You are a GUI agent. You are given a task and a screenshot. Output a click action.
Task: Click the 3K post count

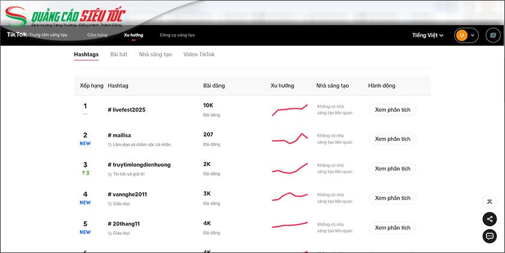[207, 194]
